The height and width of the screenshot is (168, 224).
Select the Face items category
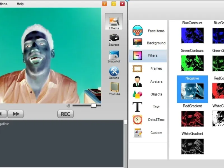(148, 31)
